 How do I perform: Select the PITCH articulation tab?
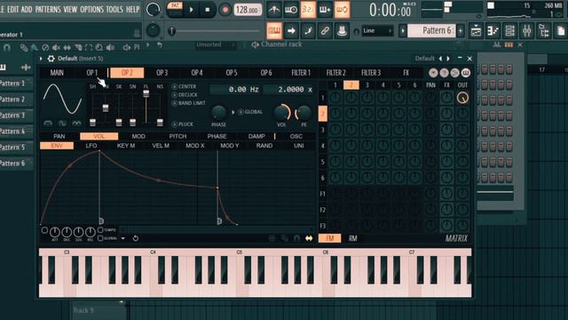pos(177,136)
